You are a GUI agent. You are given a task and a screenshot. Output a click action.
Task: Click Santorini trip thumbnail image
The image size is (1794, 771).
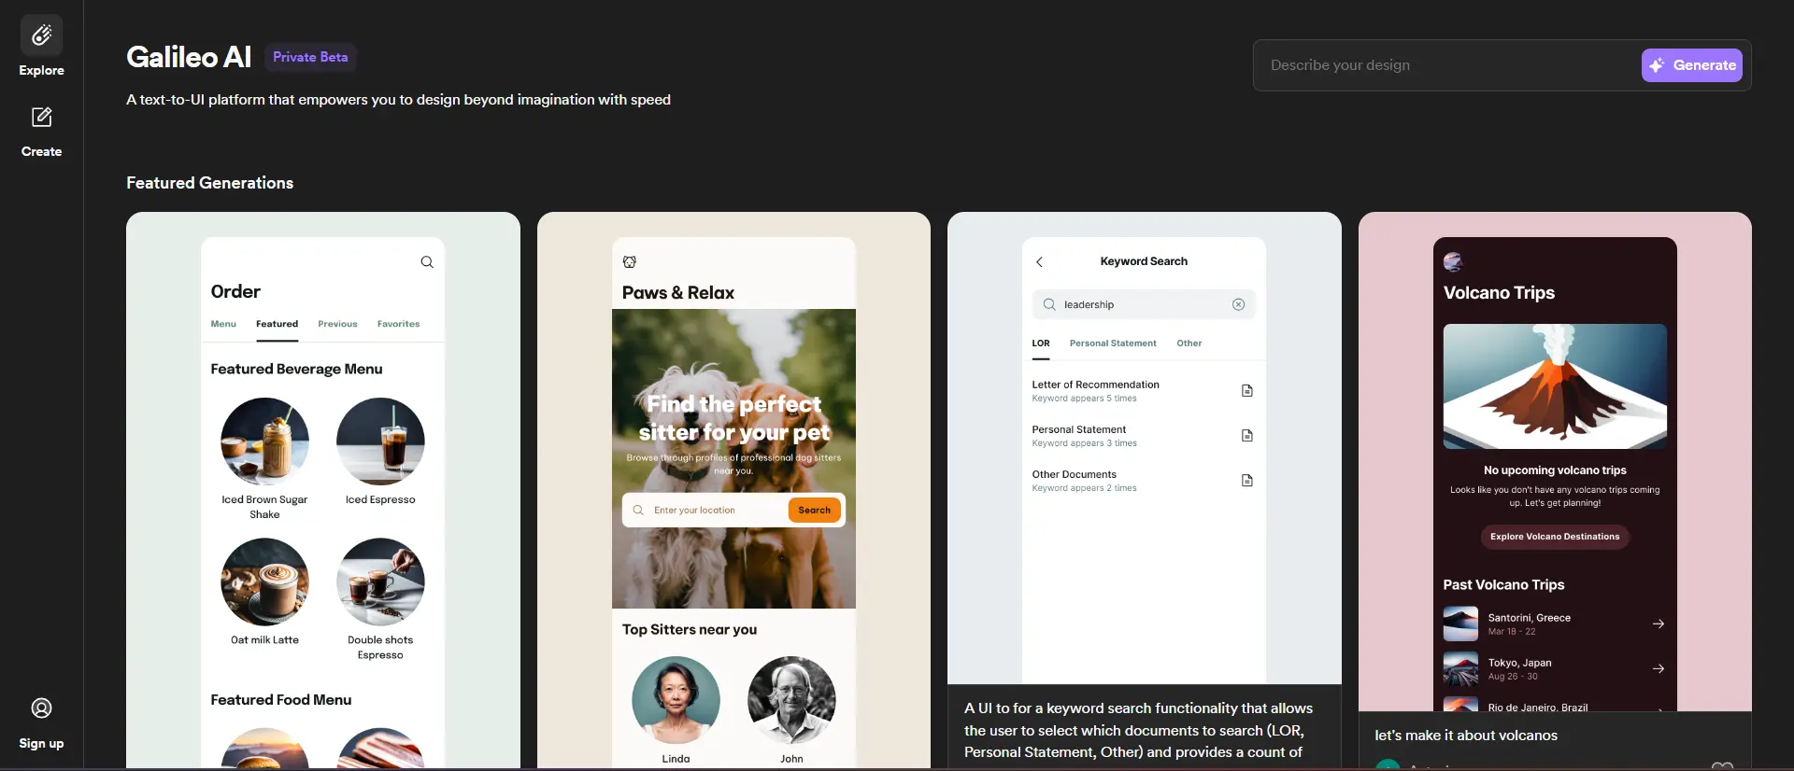click(x=1460, y=624)
